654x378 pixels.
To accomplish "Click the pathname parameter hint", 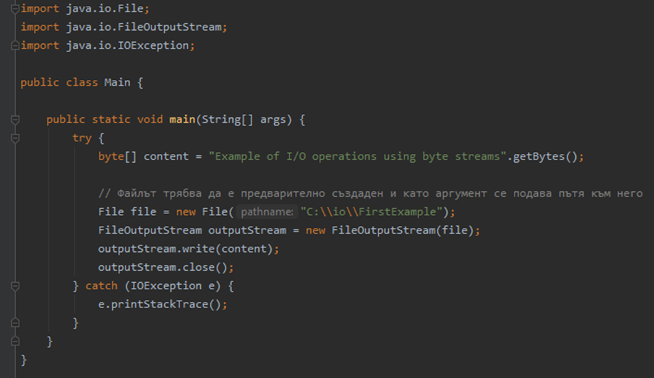I will [267, 212].
